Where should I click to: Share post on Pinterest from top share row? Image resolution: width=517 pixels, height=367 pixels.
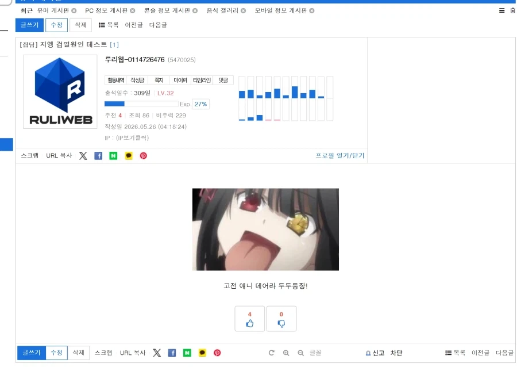tap(144, 156)
